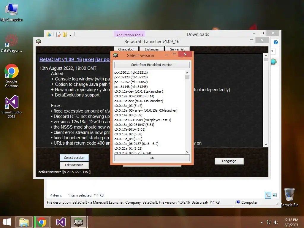304x228 pixels.
Task: Click the version list scrollbar thumb
Action: tap(187, 77)
